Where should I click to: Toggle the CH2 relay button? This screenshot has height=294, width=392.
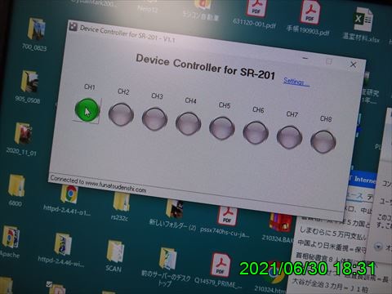[x=121, y=114]
